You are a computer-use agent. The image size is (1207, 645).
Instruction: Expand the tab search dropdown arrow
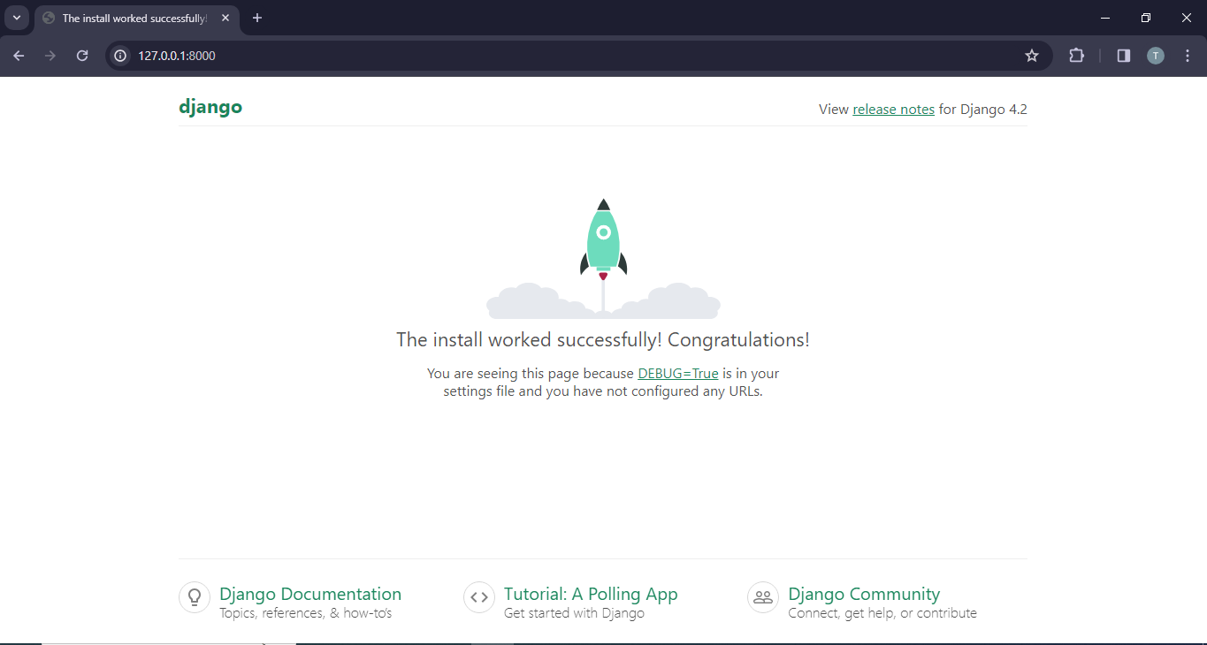(x=16, y=18)
